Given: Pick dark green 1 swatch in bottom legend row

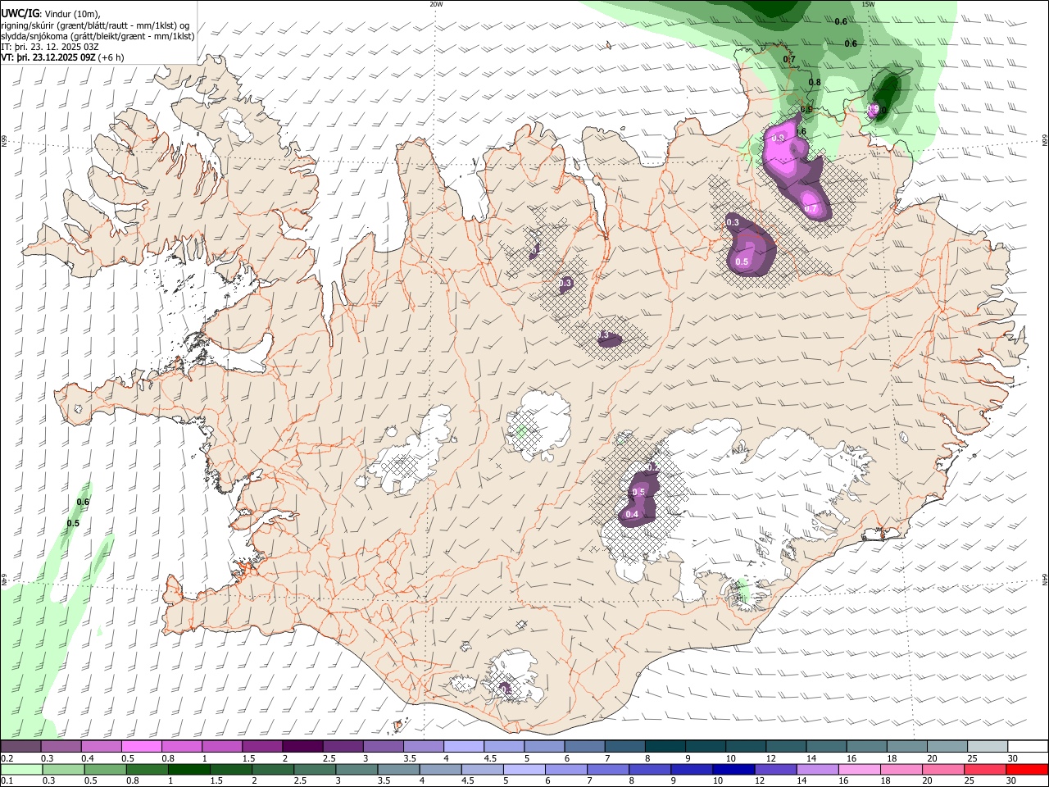Looking at the screenshot, I should pyautogui.click(x=188, y=770).
